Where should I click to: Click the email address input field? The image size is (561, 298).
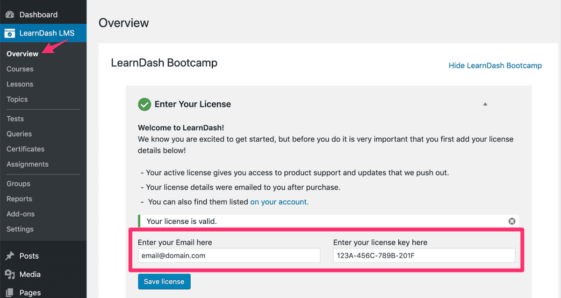229,255
